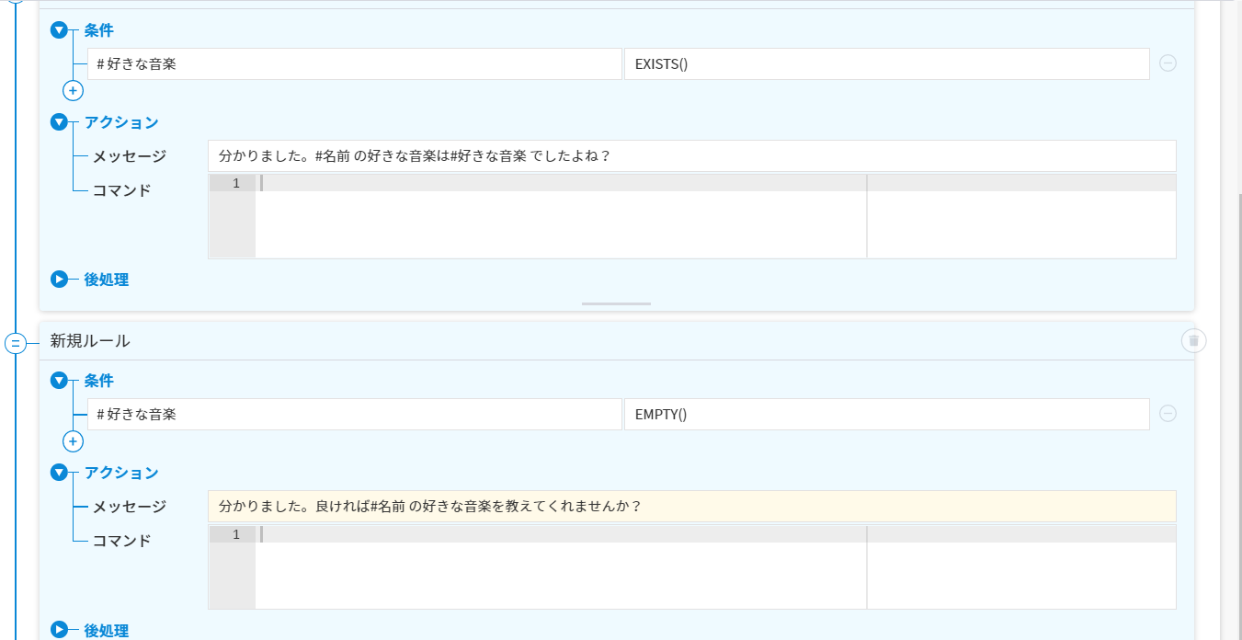Delete 新規ルール with the trash icon
This screenshot has height=640, width=1242.
pyautogui.click(x=1193, y=341)
